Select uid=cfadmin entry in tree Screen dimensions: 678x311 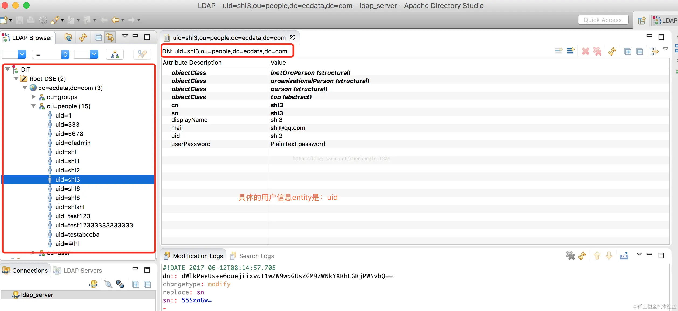73,143
